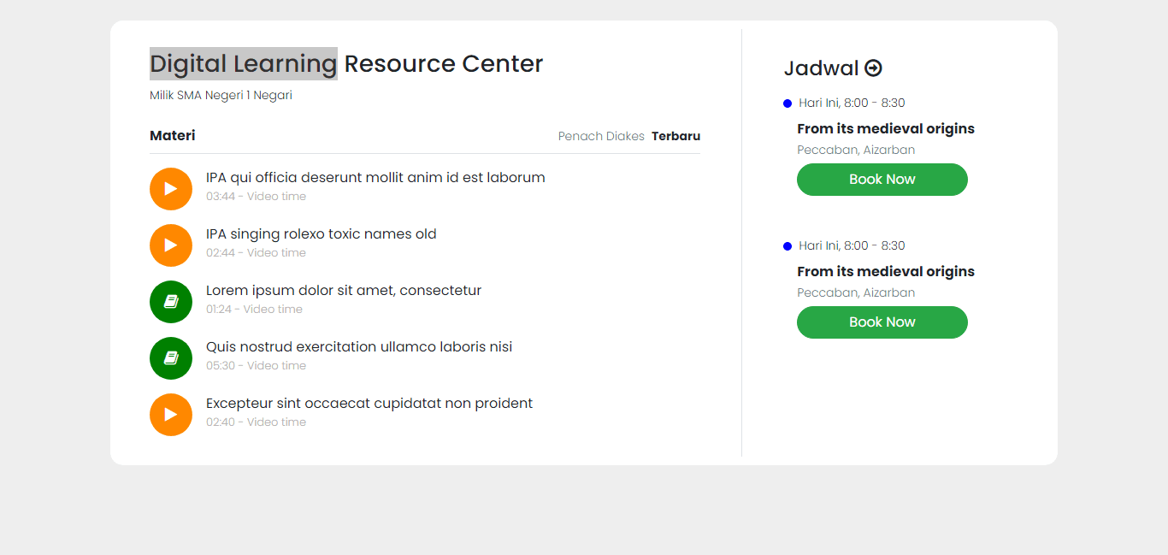1168x555 pixels.
Task: Open the book icon for "Quis nostrud exercitation"
Action: point(171,358)
